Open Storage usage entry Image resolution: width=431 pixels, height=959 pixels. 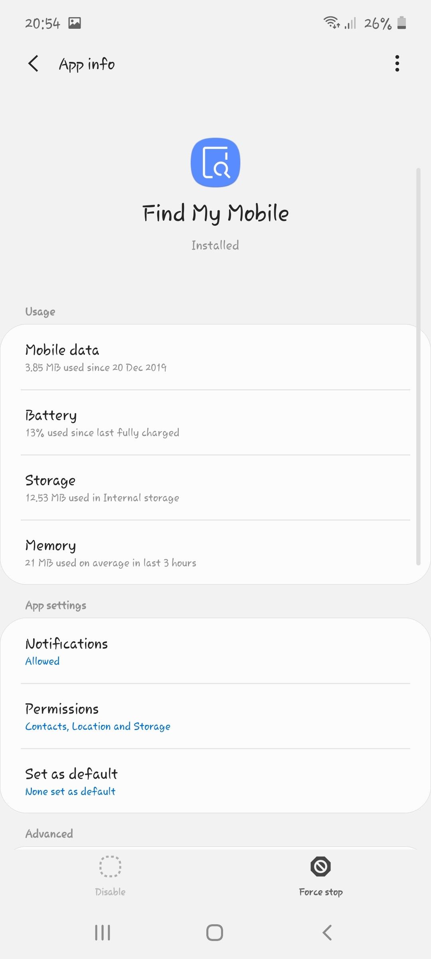215,488
